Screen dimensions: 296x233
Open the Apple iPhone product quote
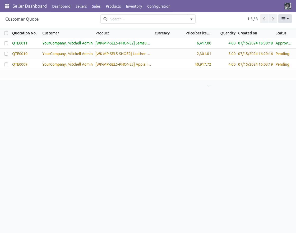coord(123,64)
